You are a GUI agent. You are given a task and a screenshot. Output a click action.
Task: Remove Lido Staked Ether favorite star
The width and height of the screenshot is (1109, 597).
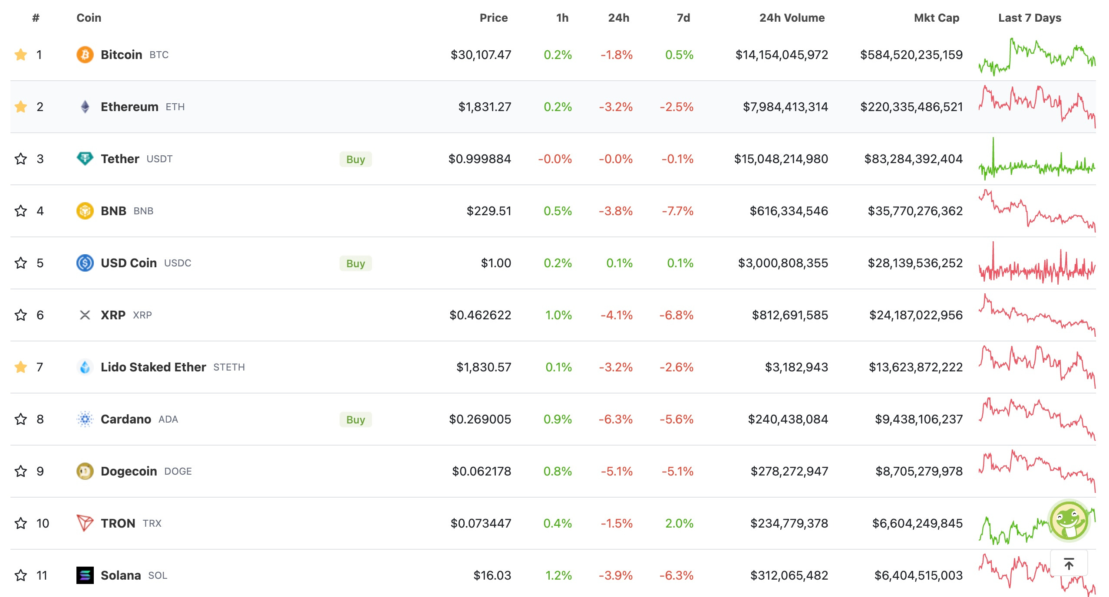tap(21, 367)
